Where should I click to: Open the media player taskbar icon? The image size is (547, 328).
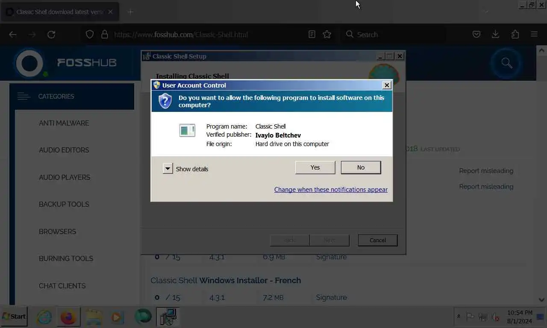117,317
